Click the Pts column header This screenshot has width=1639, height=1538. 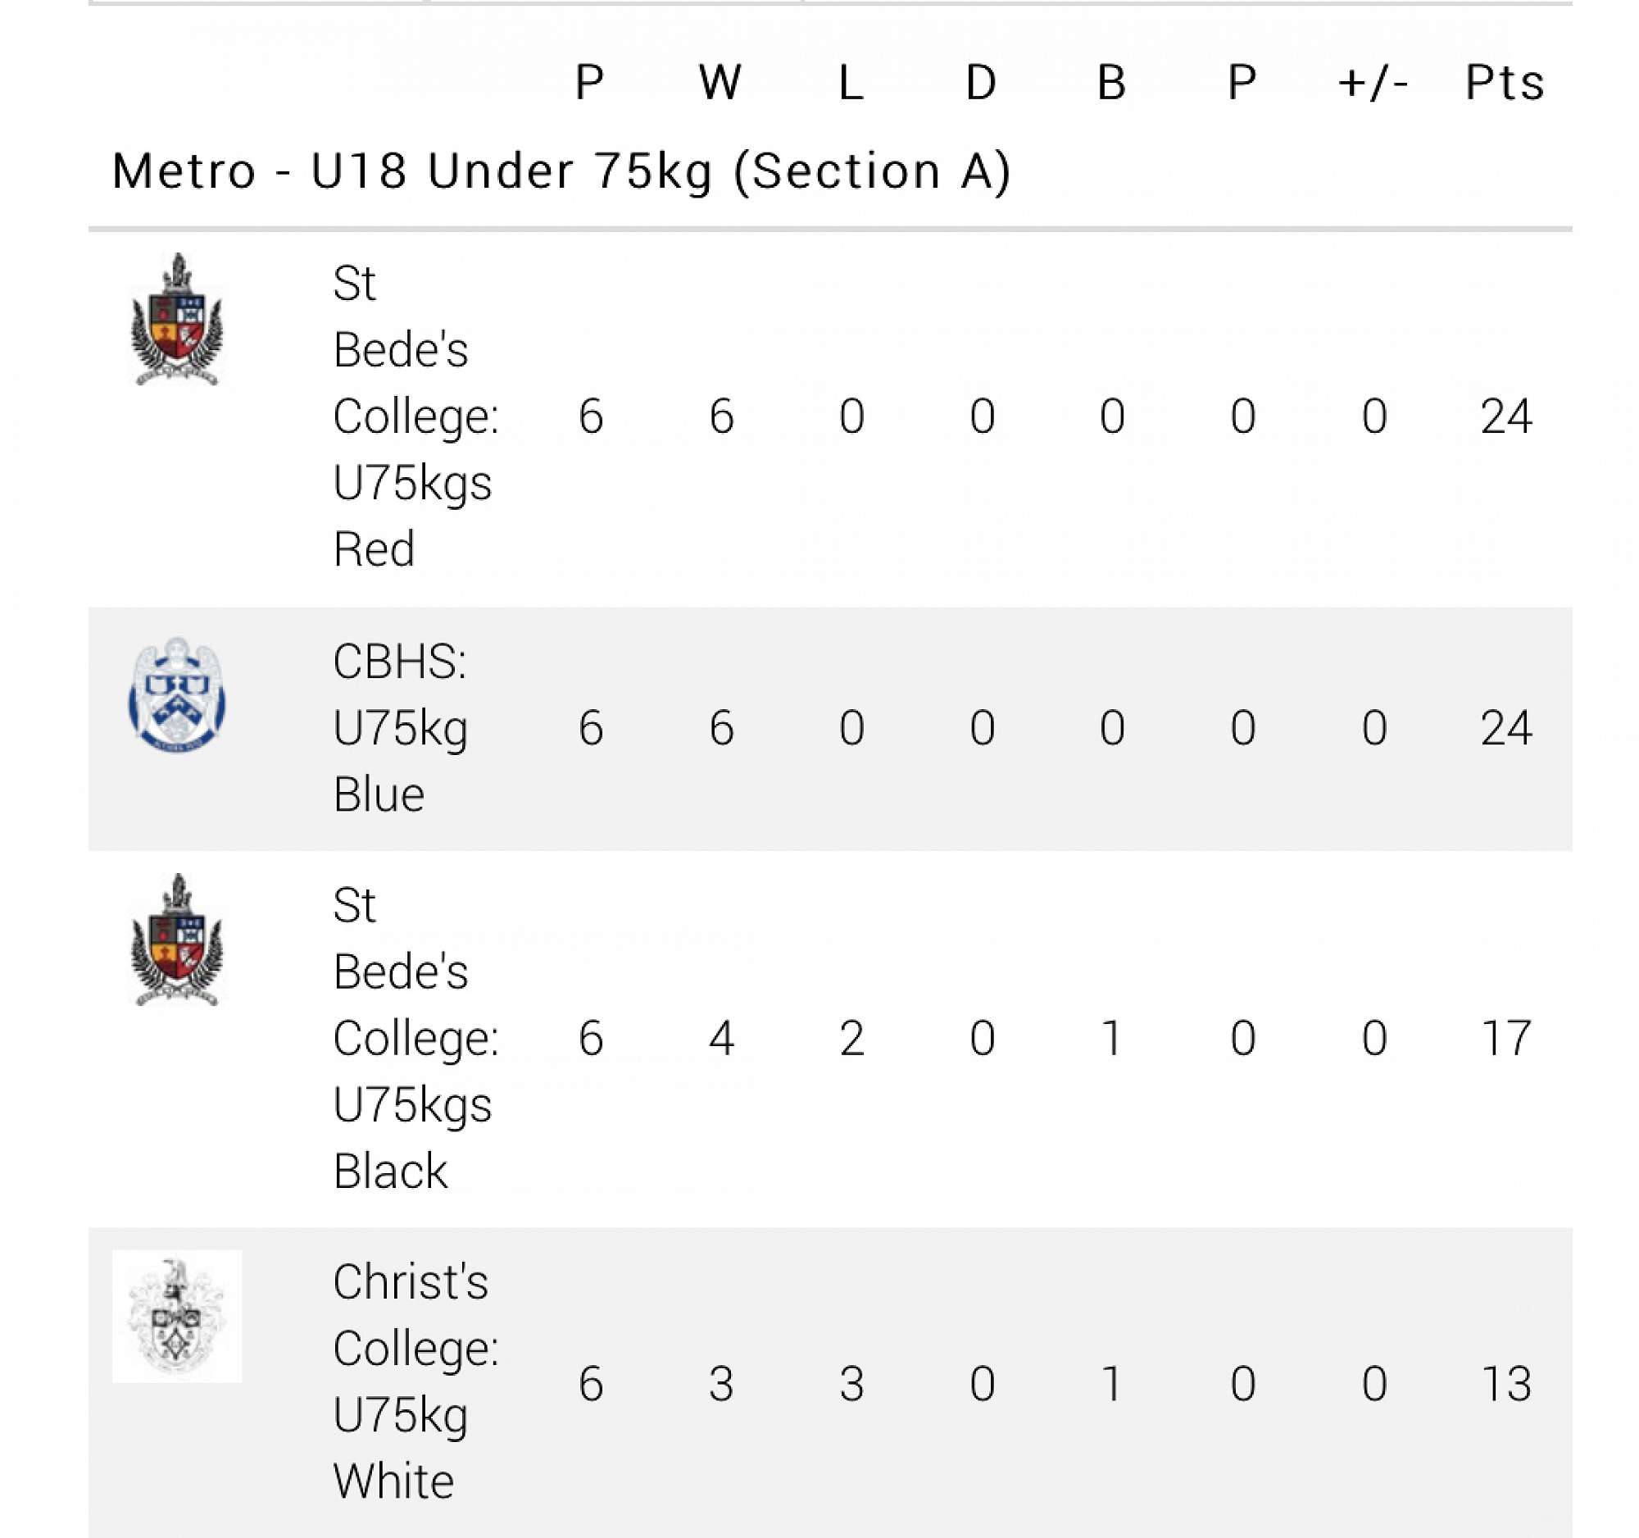1505,83
